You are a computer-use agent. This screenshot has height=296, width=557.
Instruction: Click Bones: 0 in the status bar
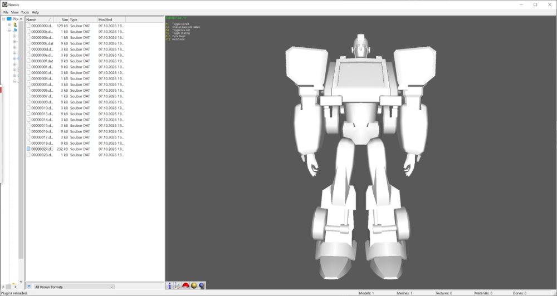(520, 293)
